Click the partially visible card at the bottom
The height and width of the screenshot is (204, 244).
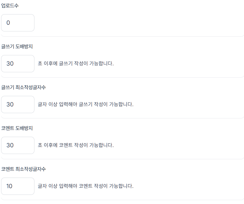pyautogui.click(x=122, y=202)
